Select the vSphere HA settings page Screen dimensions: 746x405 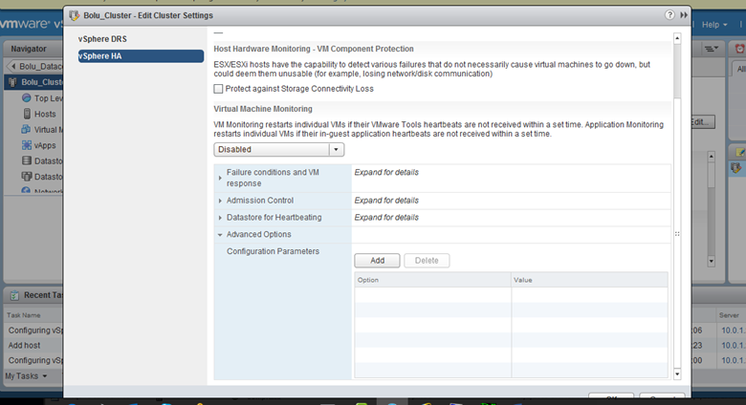pyautogui.click(x=141, y=56)
